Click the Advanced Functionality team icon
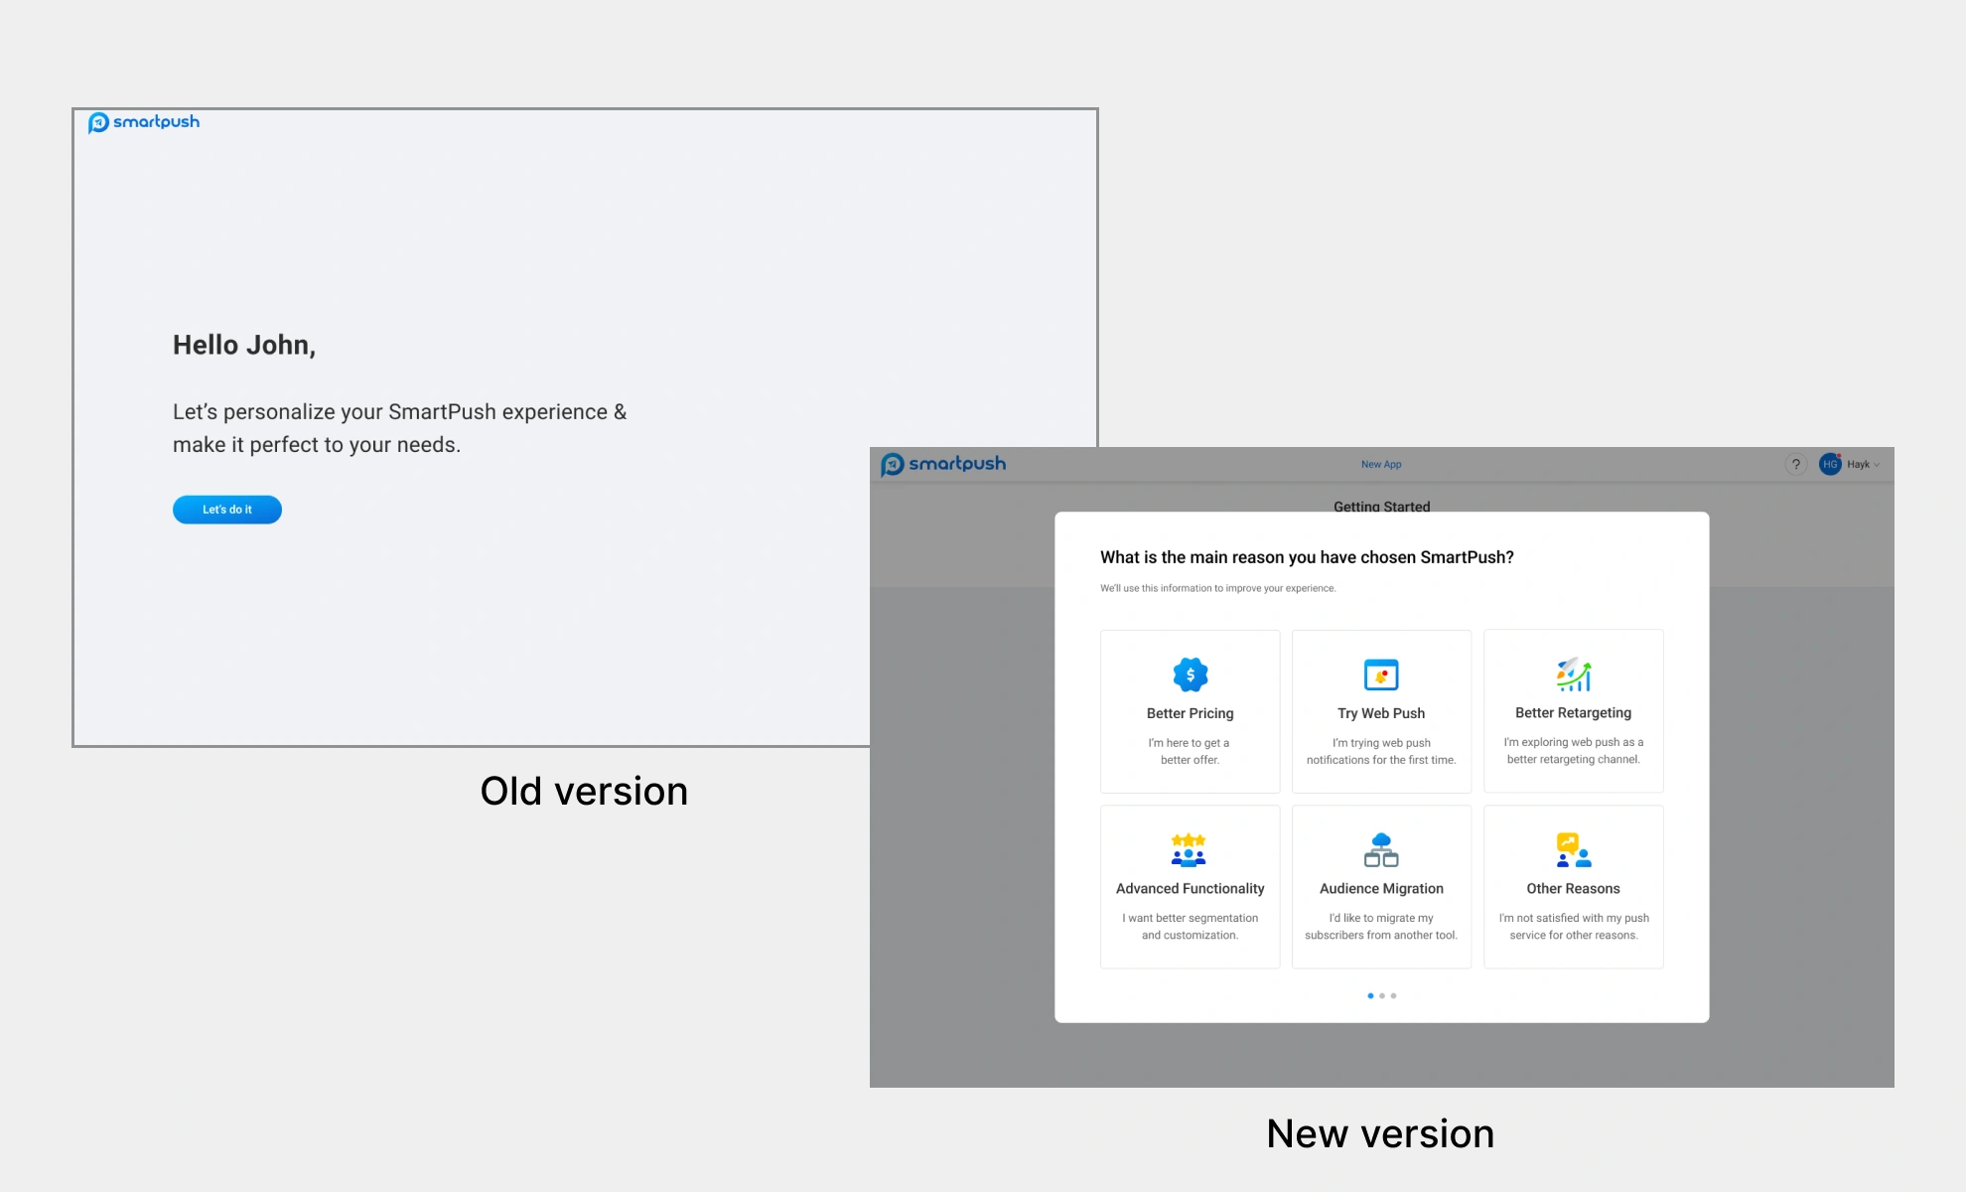The image size is (1966, 1192). tap(1189, 850)
